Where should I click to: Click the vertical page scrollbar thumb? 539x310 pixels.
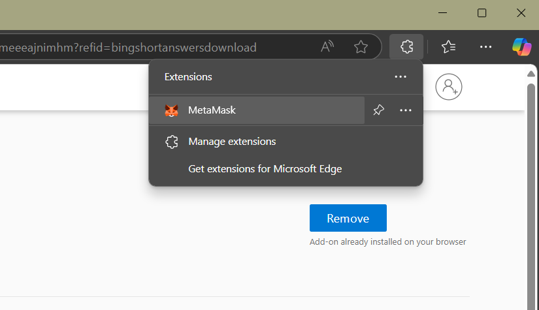tap(531, 196)
